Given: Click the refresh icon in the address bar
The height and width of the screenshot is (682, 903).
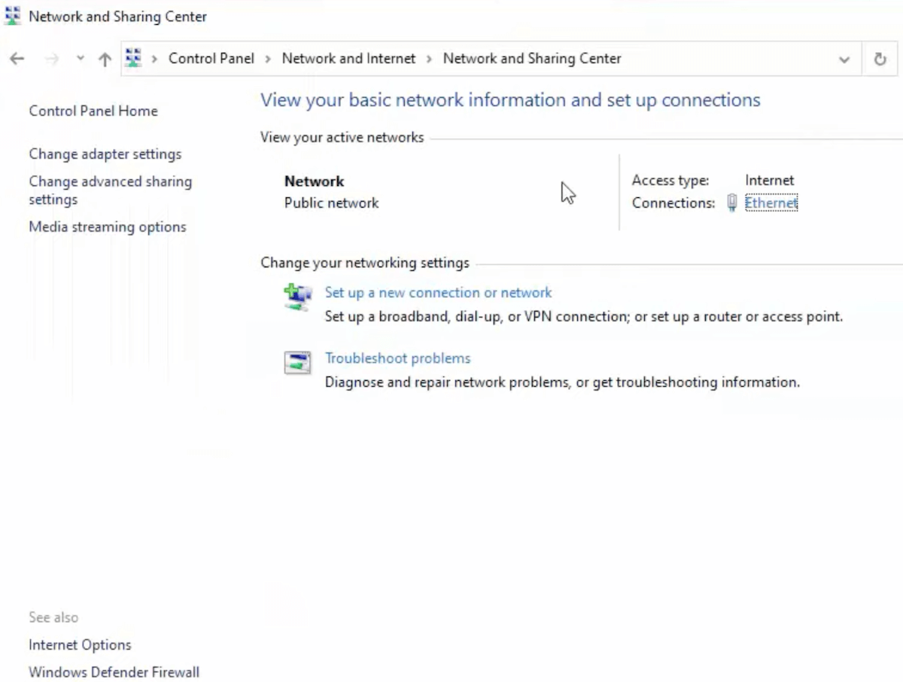Looking at the screenshot, I should pyautogui.click(x=880, y=58).
